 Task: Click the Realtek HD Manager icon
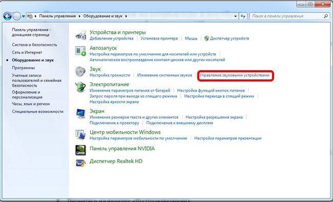point(81,163)
